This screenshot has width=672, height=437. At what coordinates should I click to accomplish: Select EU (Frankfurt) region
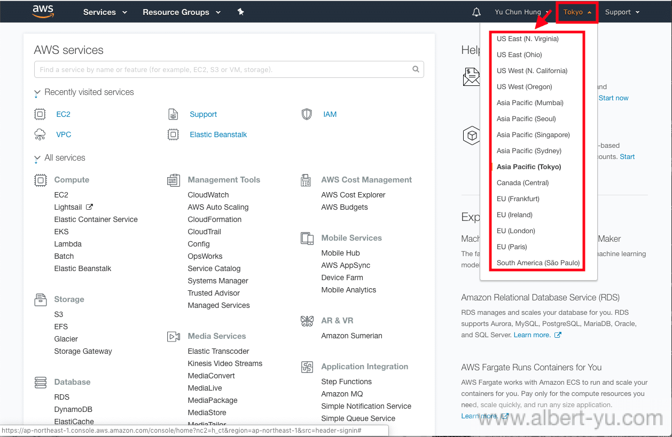tap(518, 198)
